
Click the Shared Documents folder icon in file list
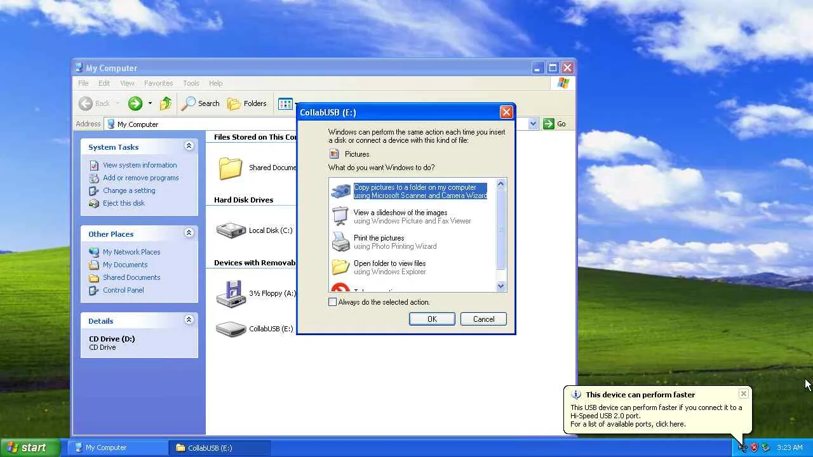[x=230, y=168]
